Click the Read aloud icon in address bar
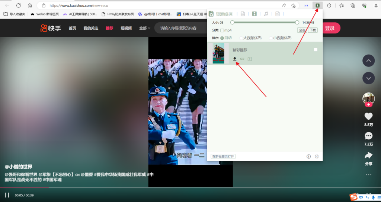This screenshot has width=381, height=202. tap(284, 5)
